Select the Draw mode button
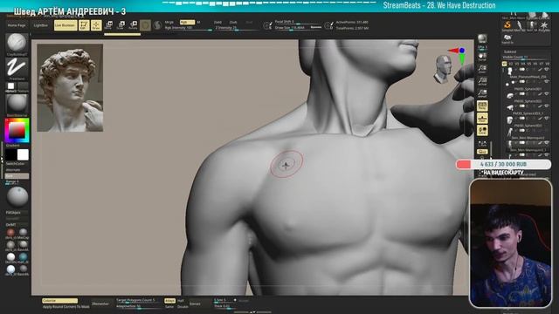 (x=96, y=25)
